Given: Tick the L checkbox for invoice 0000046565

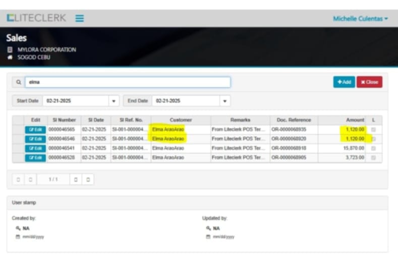Looking at the screenshot, I should click(373, 130).
